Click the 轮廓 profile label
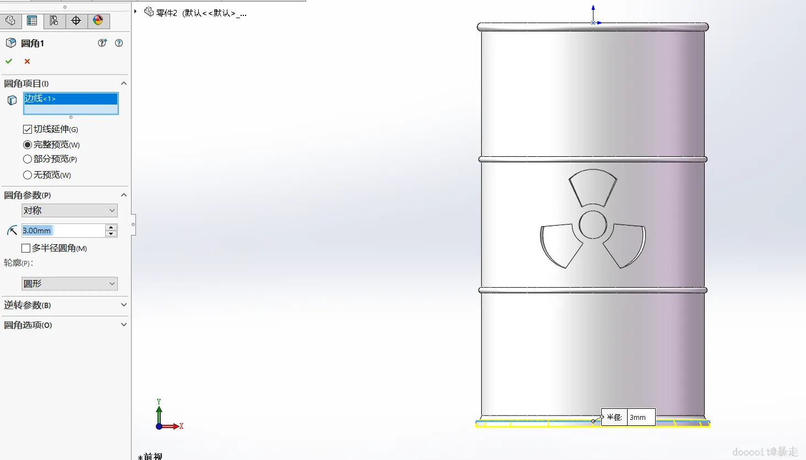 (x=19, y=263)
